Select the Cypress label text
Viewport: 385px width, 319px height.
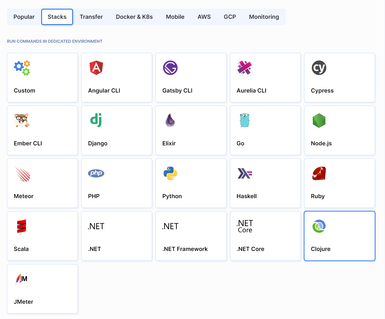point(322,91)
